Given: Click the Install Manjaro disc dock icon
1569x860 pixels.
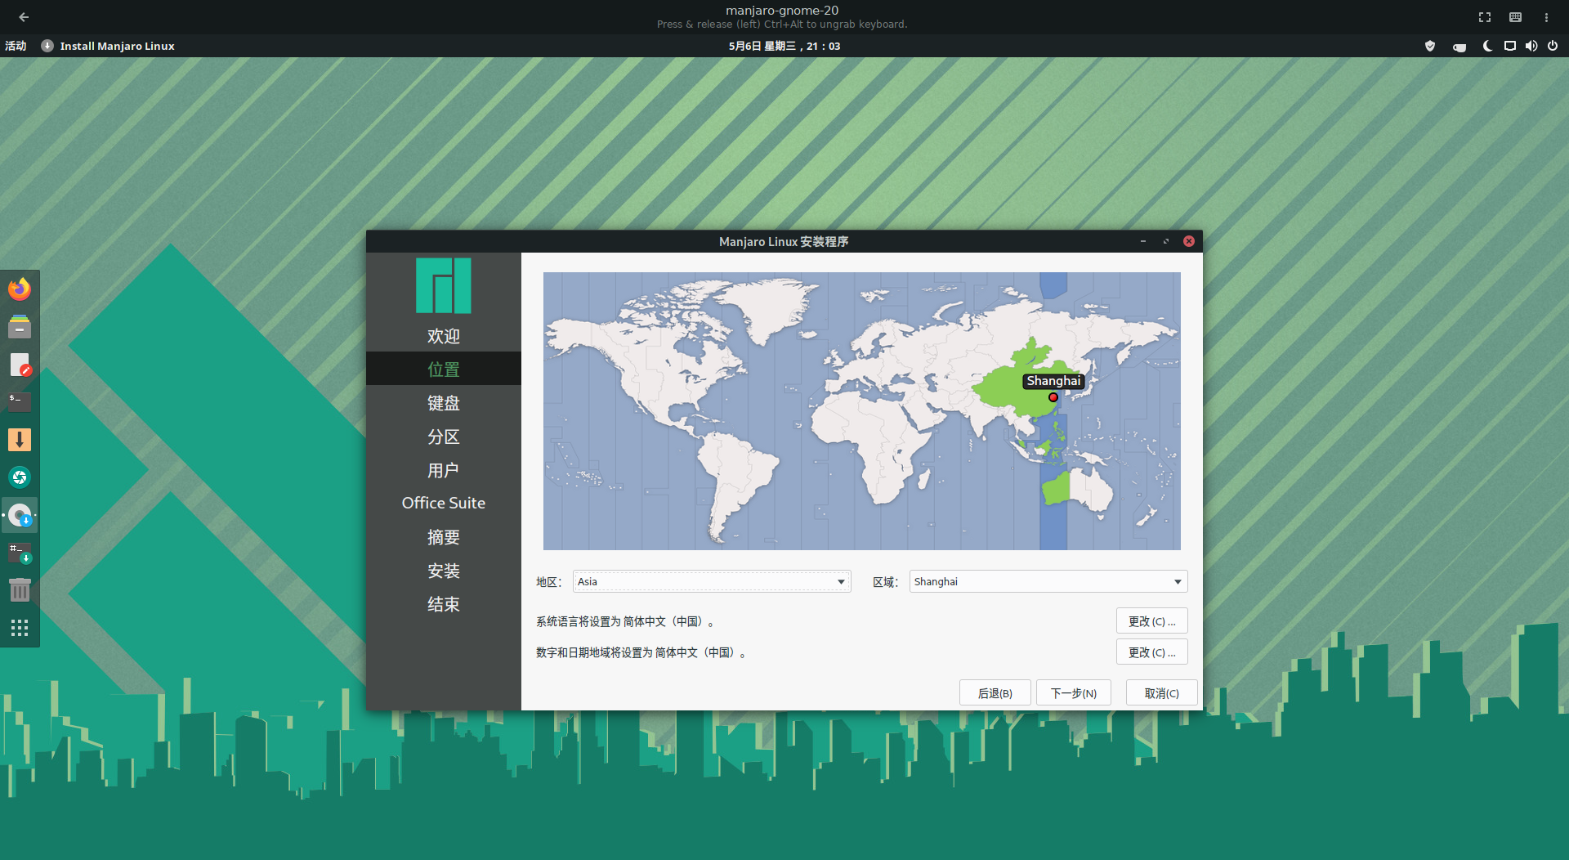Looking at the screenshot, I should 20,515.
